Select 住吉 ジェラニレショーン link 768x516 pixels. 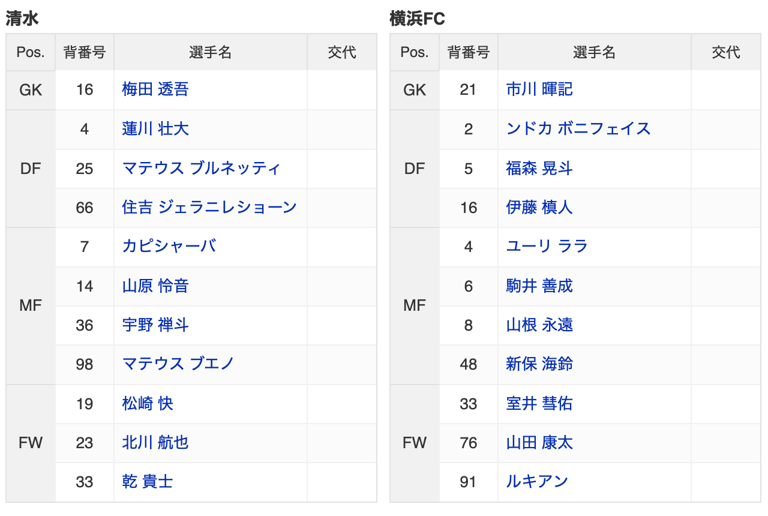[x=209, y=208]
